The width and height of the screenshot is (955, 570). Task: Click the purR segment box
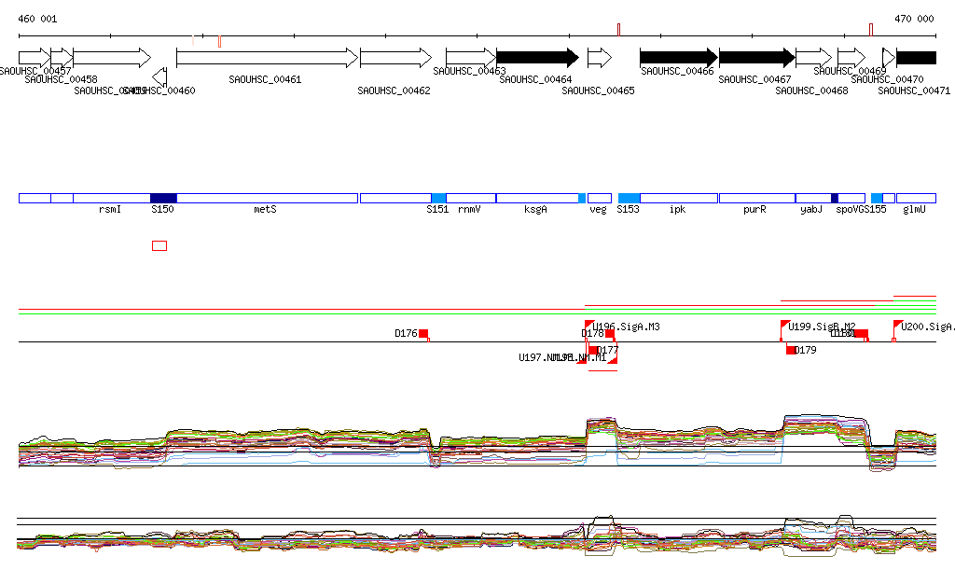click(x=756, y=198)
